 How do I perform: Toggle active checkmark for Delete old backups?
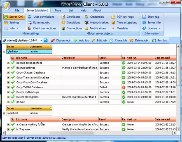(13, 92)
